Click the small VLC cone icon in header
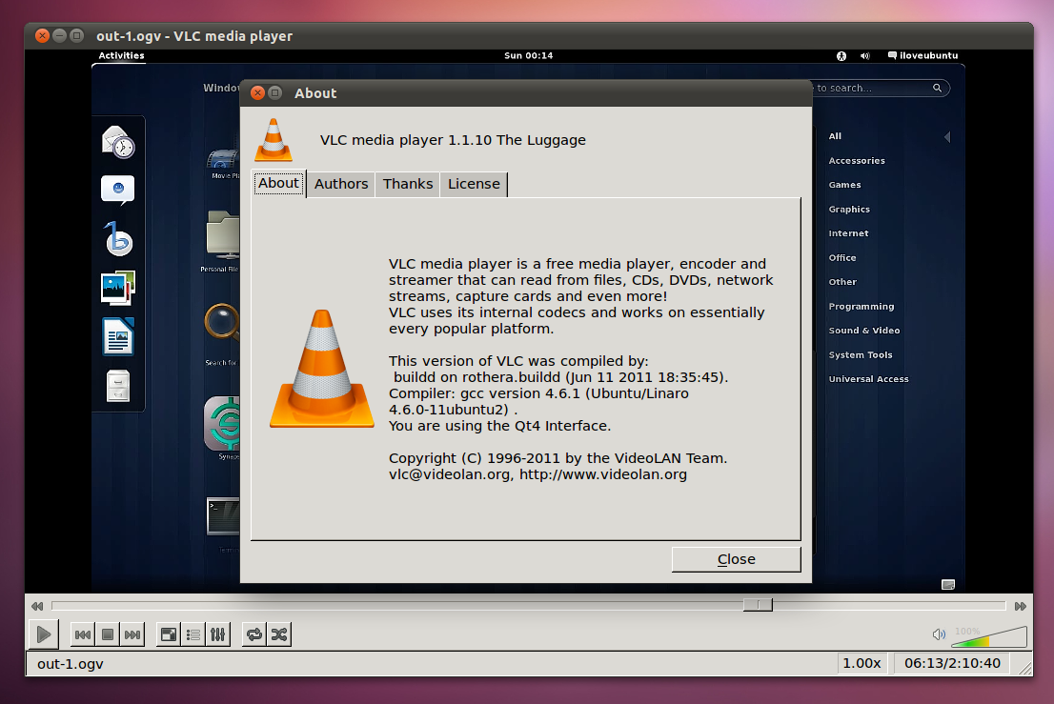 (x=273, y=140)
